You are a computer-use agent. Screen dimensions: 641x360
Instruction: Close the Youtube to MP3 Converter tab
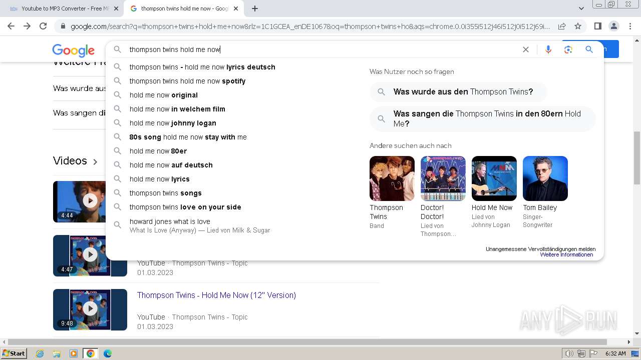click(116, 8)
